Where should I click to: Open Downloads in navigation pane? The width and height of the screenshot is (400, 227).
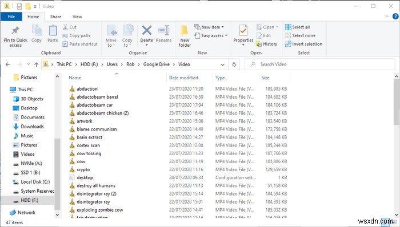tap(29, 127)
